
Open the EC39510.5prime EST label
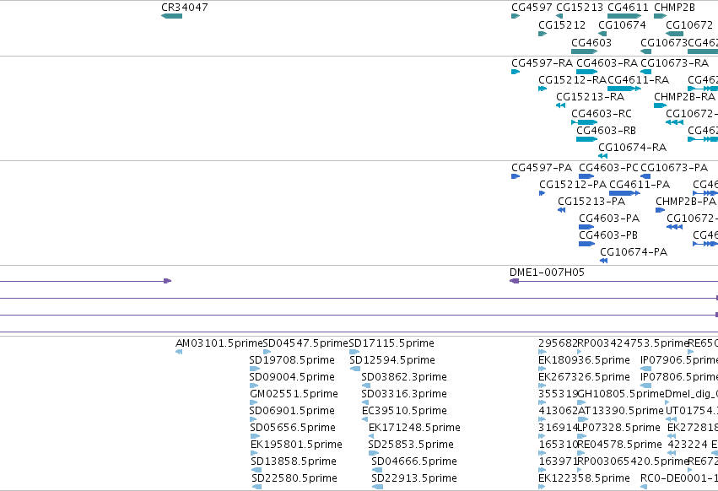point(404,411)
